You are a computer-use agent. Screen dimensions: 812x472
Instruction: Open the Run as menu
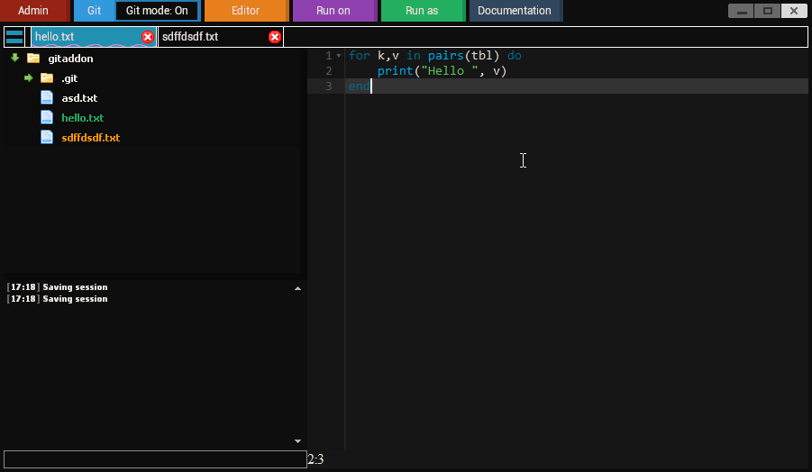tap(423, 10)
